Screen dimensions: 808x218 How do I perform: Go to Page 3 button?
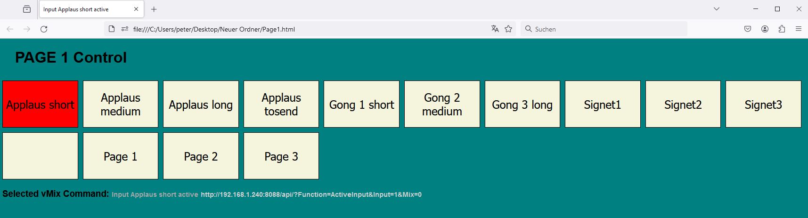281,156
